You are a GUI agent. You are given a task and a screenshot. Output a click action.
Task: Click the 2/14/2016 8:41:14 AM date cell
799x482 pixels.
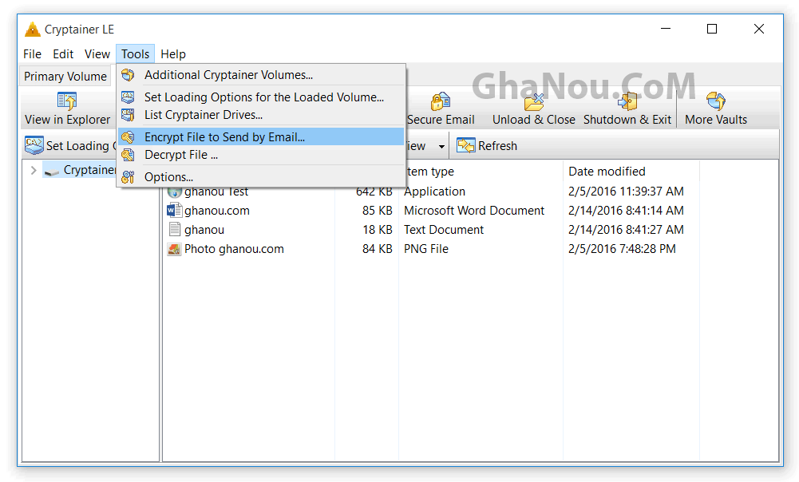(x=627, y=211)
